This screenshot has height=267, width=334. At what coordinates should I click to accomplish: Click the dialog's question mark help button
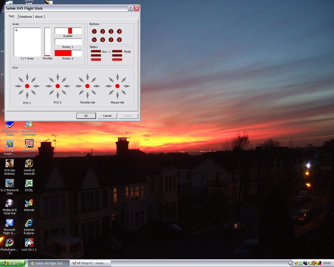130,8
